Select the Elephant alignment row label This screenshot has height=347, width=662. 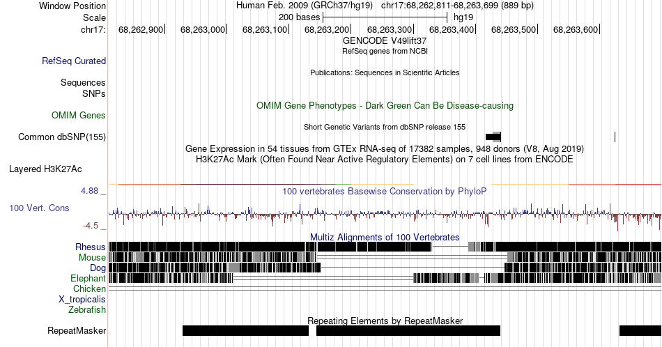click(x=88, y=278)
